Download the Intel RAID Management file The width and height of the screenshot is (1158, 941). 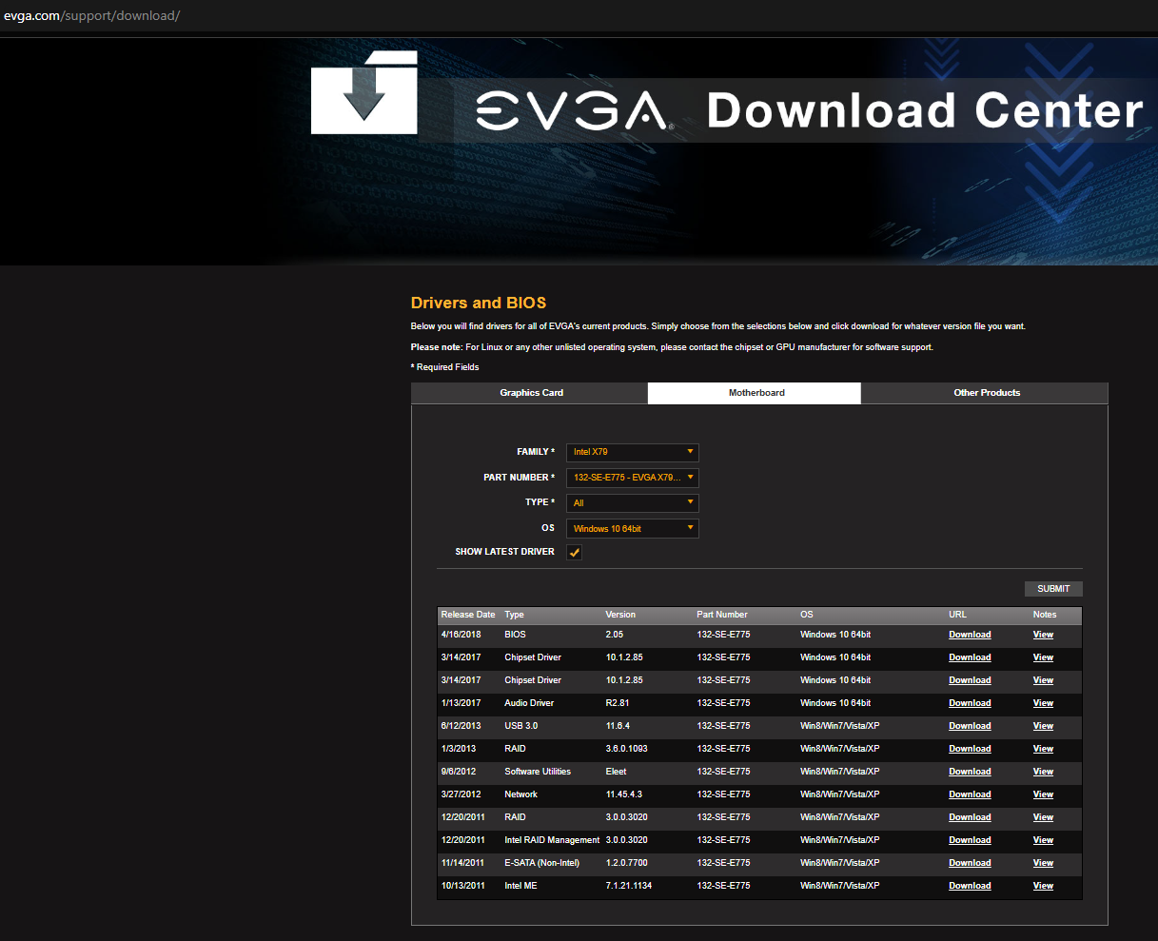970,840
